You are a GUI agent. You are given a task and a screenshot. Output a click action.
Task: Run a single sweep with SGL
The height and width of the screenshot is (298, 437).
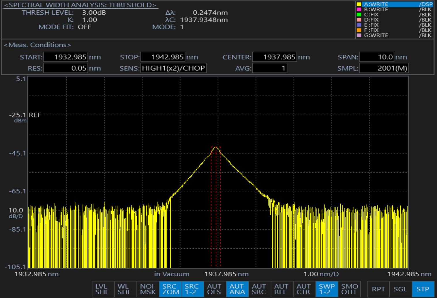click(x=400, y=289)
